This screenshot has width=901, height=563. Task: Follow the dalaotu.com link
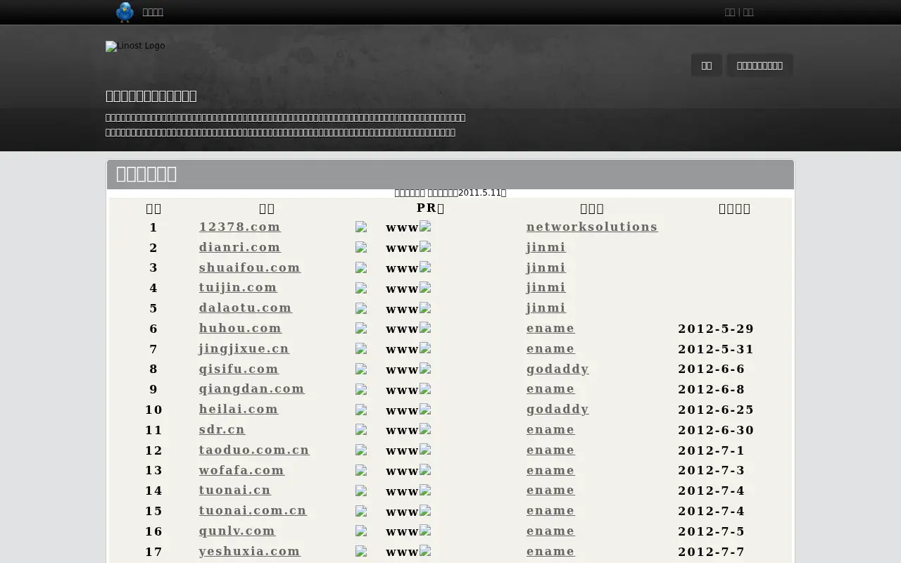[246, 308]
